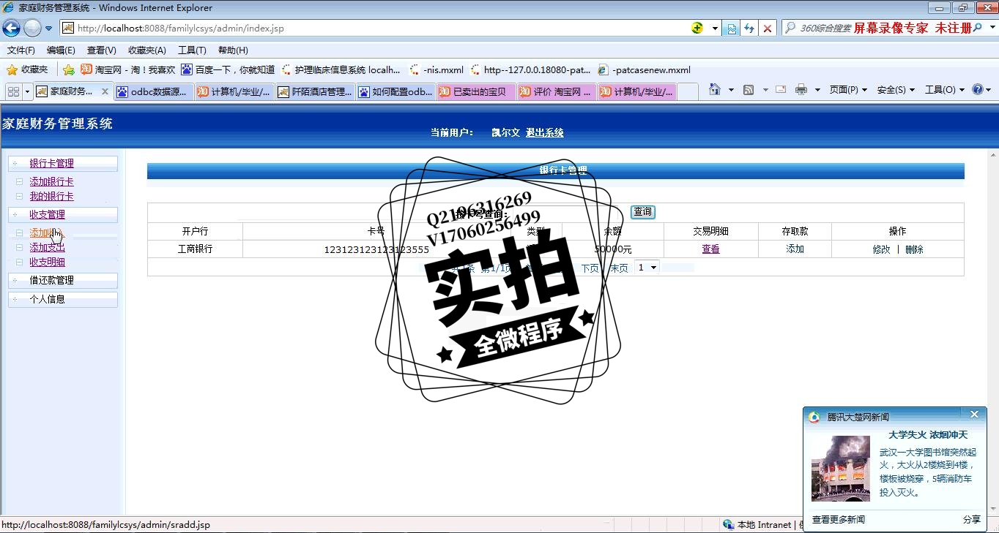Viewport: 999px width, 533px height.
Task: Open the 收藏夹(A) menu
Action: pyautogui.click(x=146, y=50)
